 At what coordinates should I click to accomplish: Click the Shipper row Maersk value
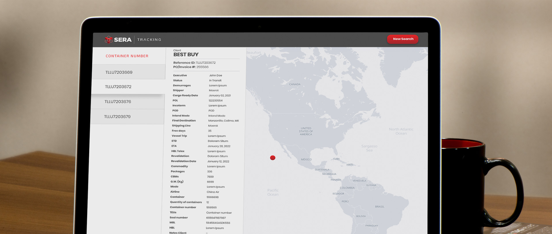(x=214, y=90)
